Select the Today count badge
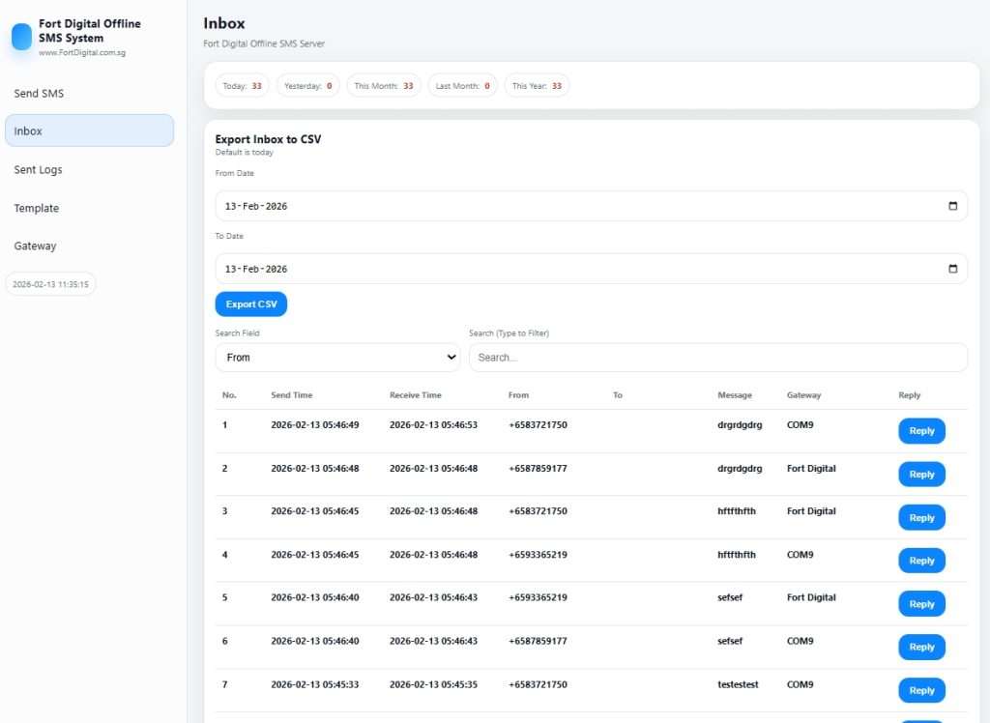990x723 pixels. click(242, 86)
